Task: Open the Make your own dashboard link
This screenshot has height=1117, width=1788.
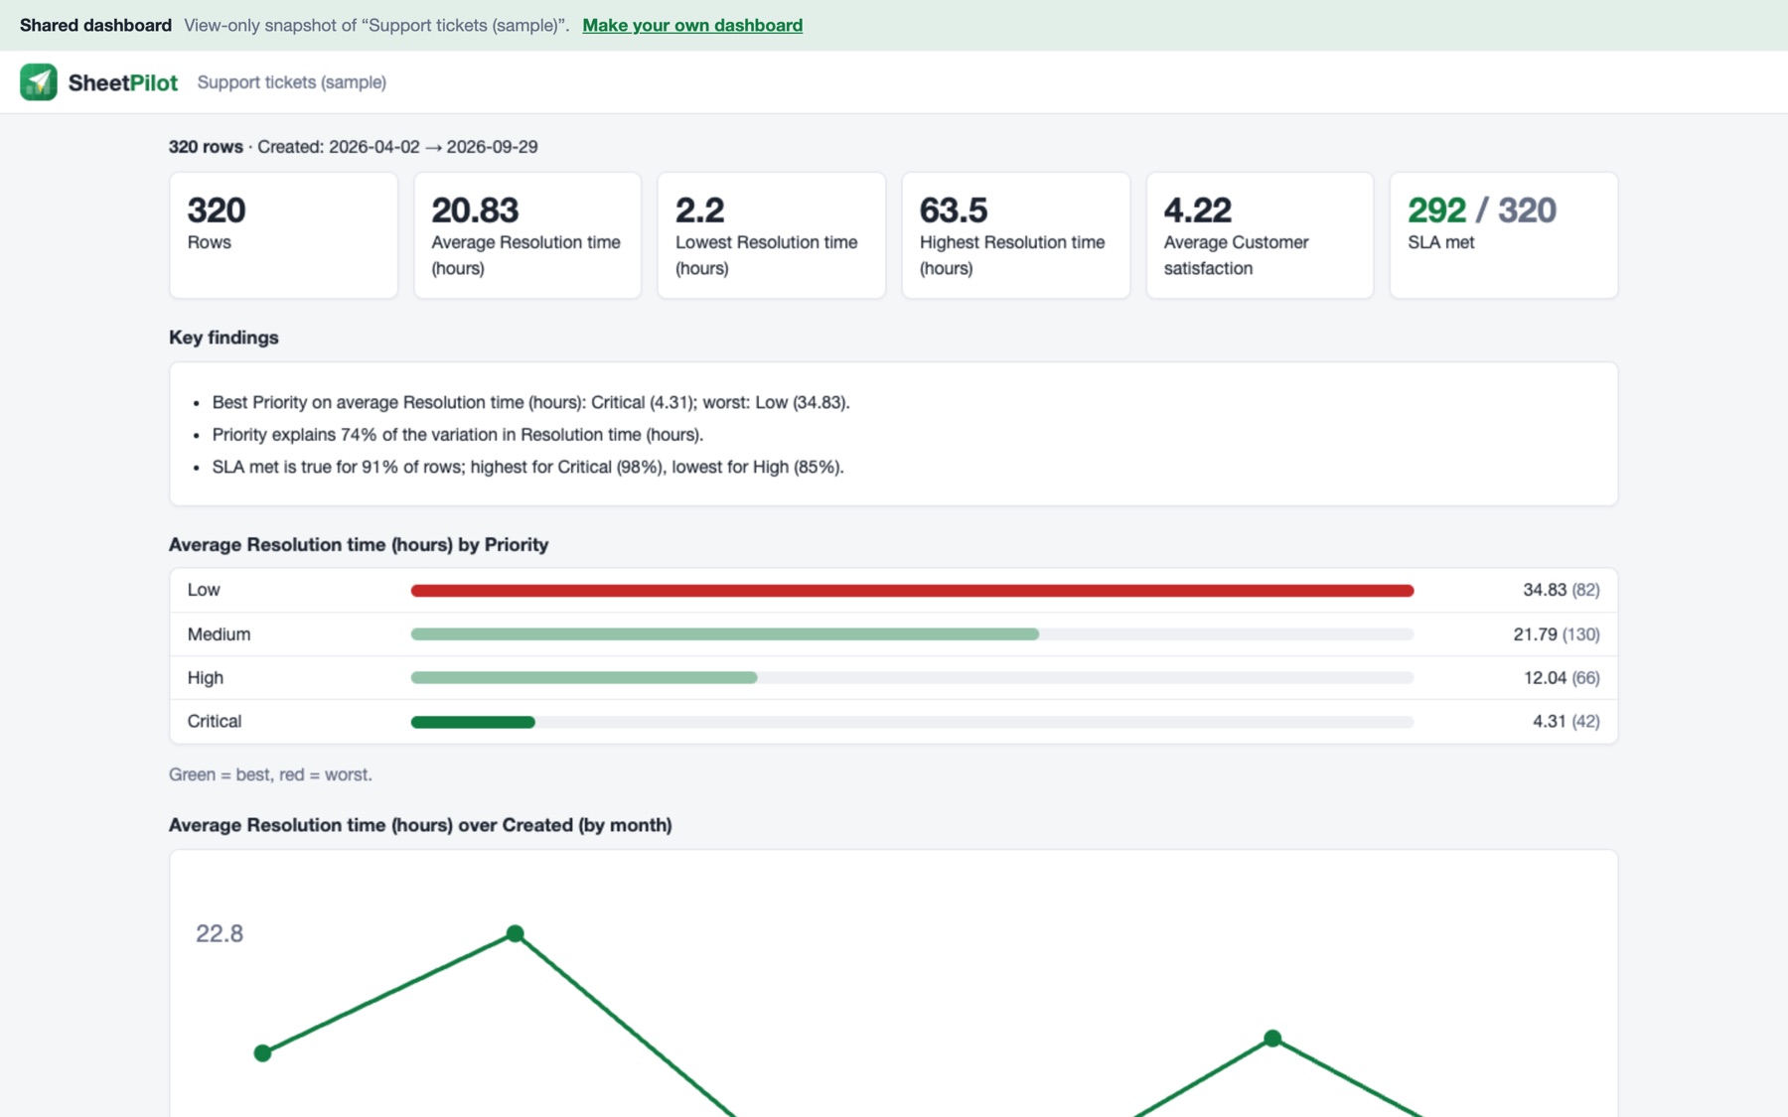Action: click(x=692, y=25)
